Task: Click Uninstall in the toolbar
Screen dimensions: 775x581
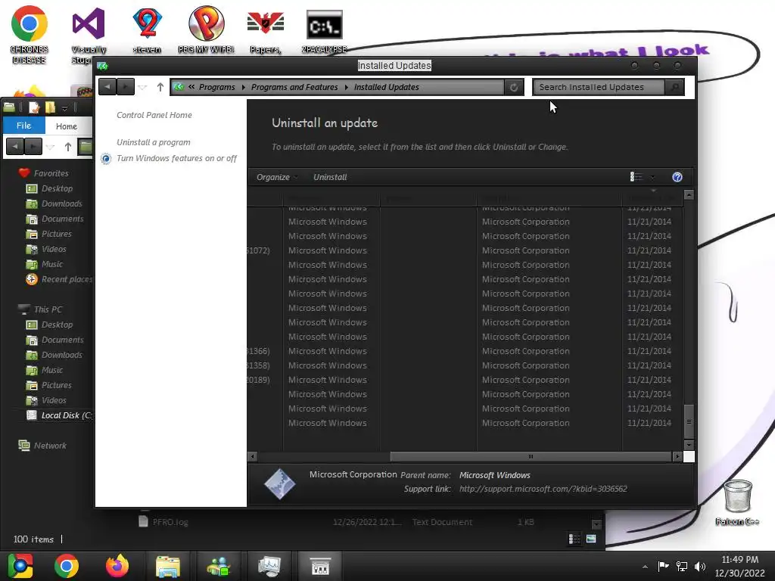Action: point(330,177)
